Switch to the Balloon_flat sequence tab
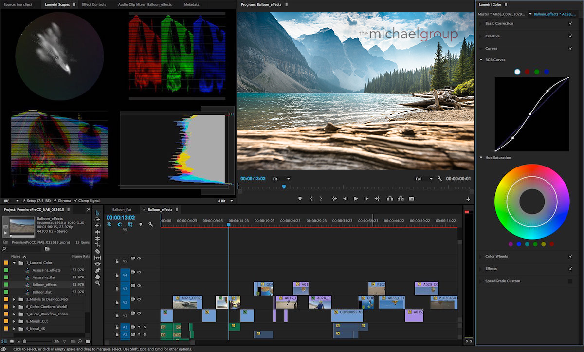The width and height of the screenshot is (584, 352). click(122, 209)
